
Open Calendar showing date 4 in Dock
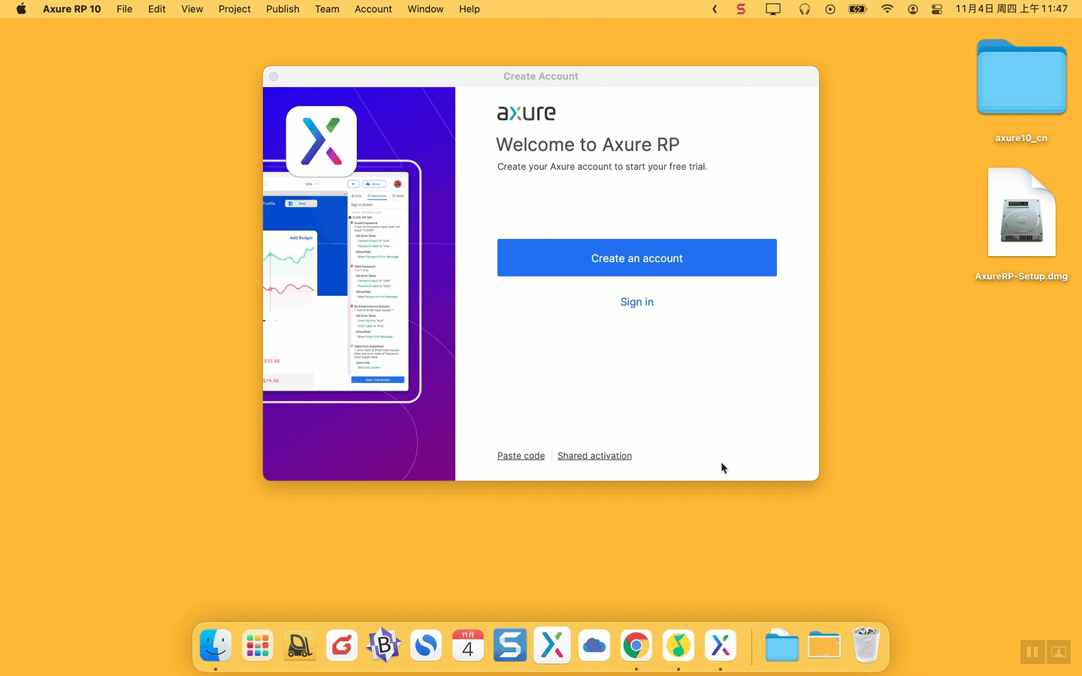click(x=468, y=645)
